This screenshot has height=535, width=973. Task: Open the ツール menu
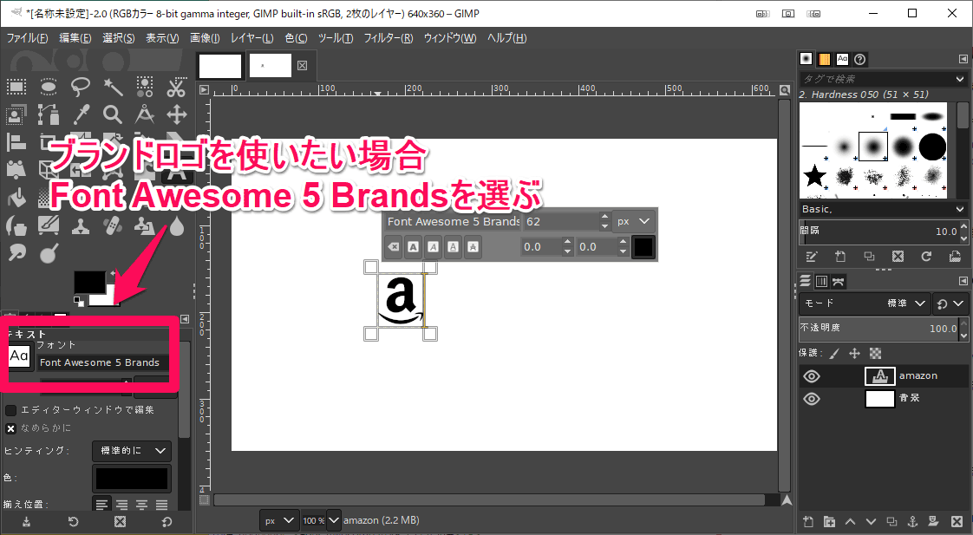click(x=336, y=38)
